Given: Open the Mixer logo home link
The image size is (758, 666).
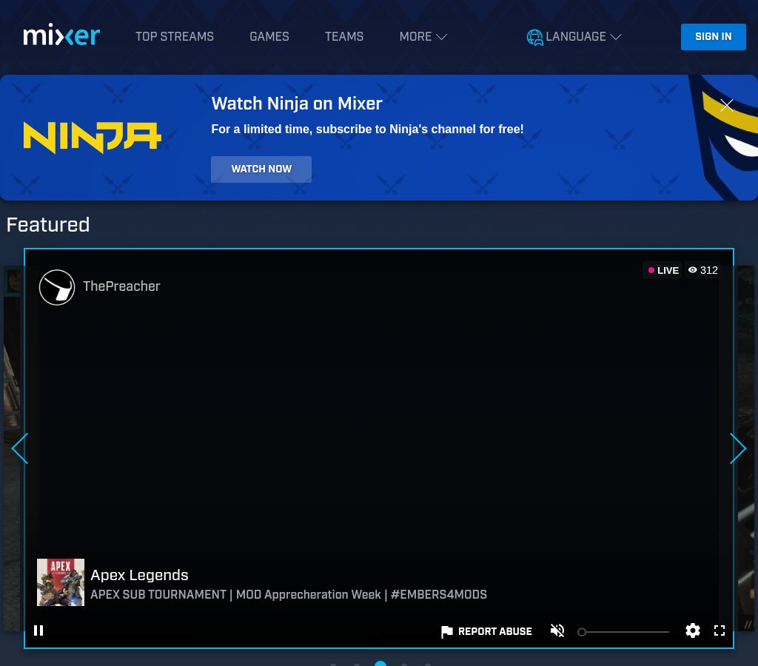Looking at the screenshot, I should [61, 36].
